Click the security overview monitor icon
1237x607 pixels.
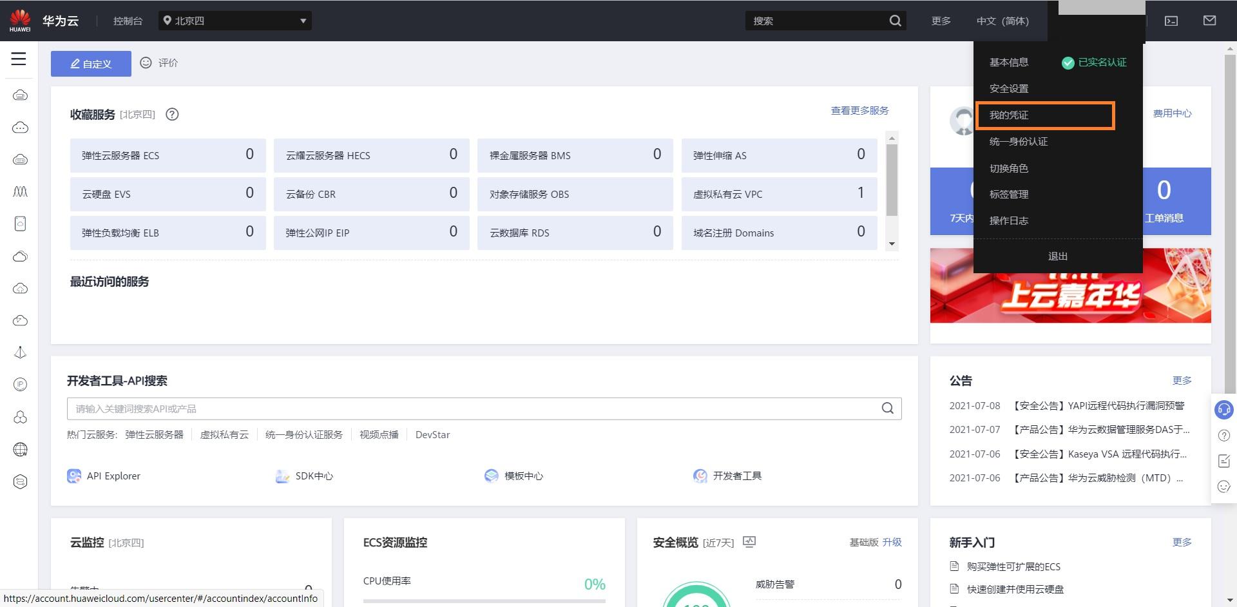[x=749, y=542]
